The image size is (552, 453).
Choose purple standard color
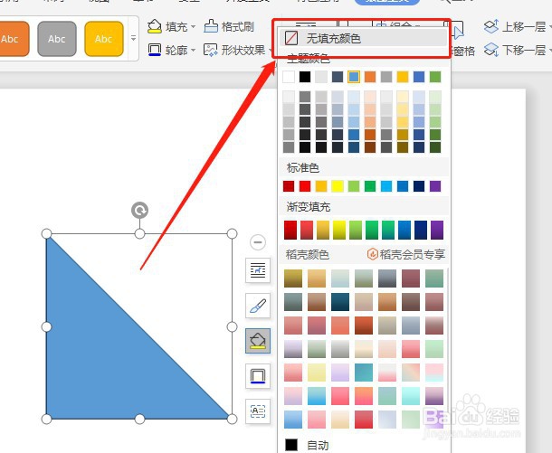pyautogui.click(x=435, y=186)
